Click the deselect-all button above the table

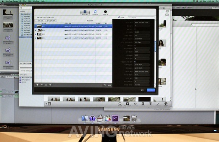(x=51, y=21)
